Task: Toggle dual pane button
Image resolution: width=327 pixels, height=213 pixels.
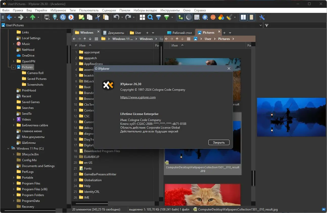Action: (243, 17)
